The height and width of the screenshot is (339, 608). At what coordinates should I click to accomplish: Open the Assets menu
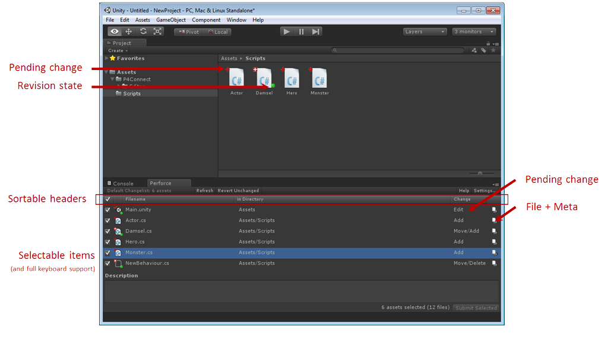tap(142, 20)
